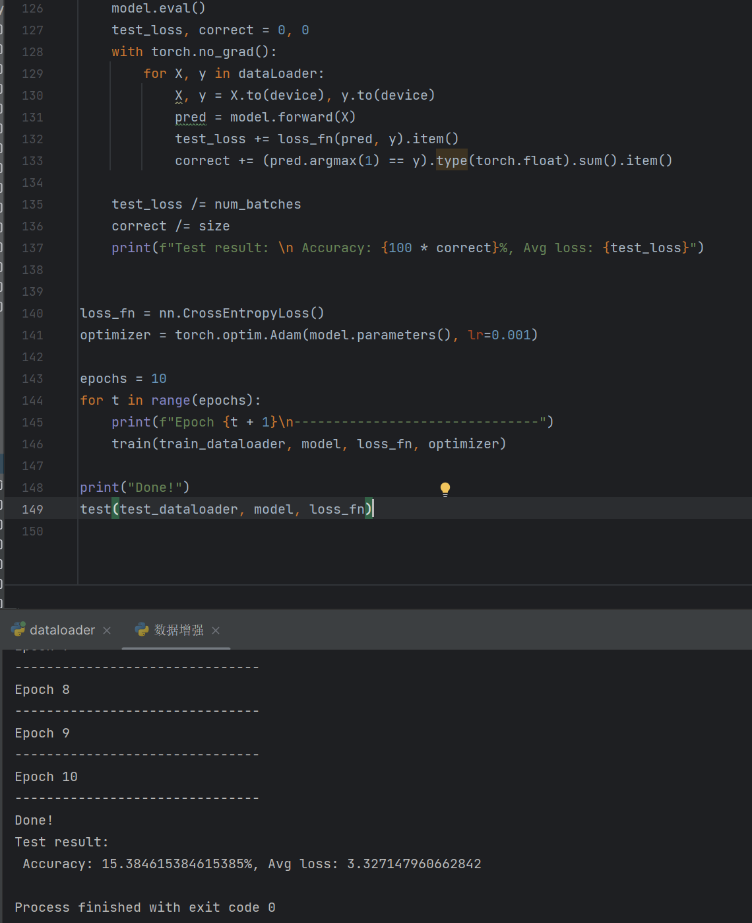This screenshot has width=752, height=923.
Task: Click torch.optim.Adam optimizer line
Action: 309,335
